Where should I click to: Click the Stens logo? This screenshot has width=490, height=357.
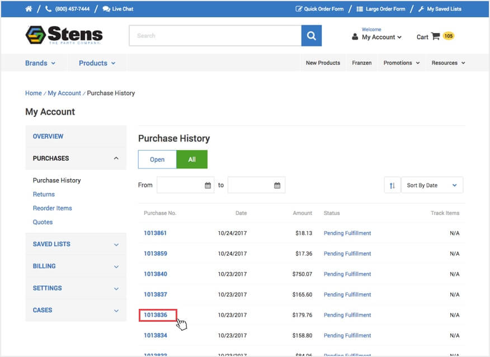(x=64, y=35)
